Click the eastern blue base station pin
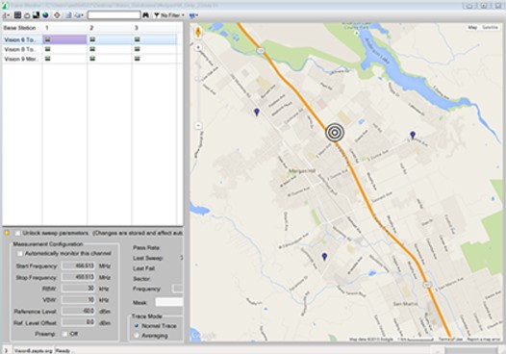Viewport: 506px width, 354px height. click(x=413, y=135)
